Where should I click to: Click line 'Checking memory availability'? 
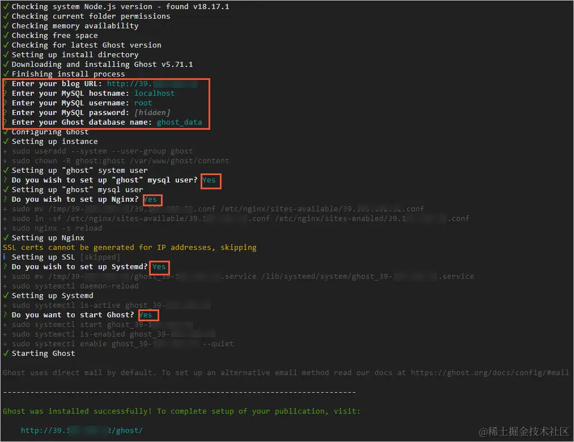point(71,26)
